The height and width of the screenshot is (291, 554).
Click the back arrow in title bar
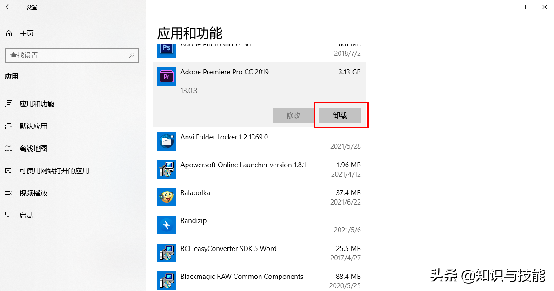click(8, 7)
